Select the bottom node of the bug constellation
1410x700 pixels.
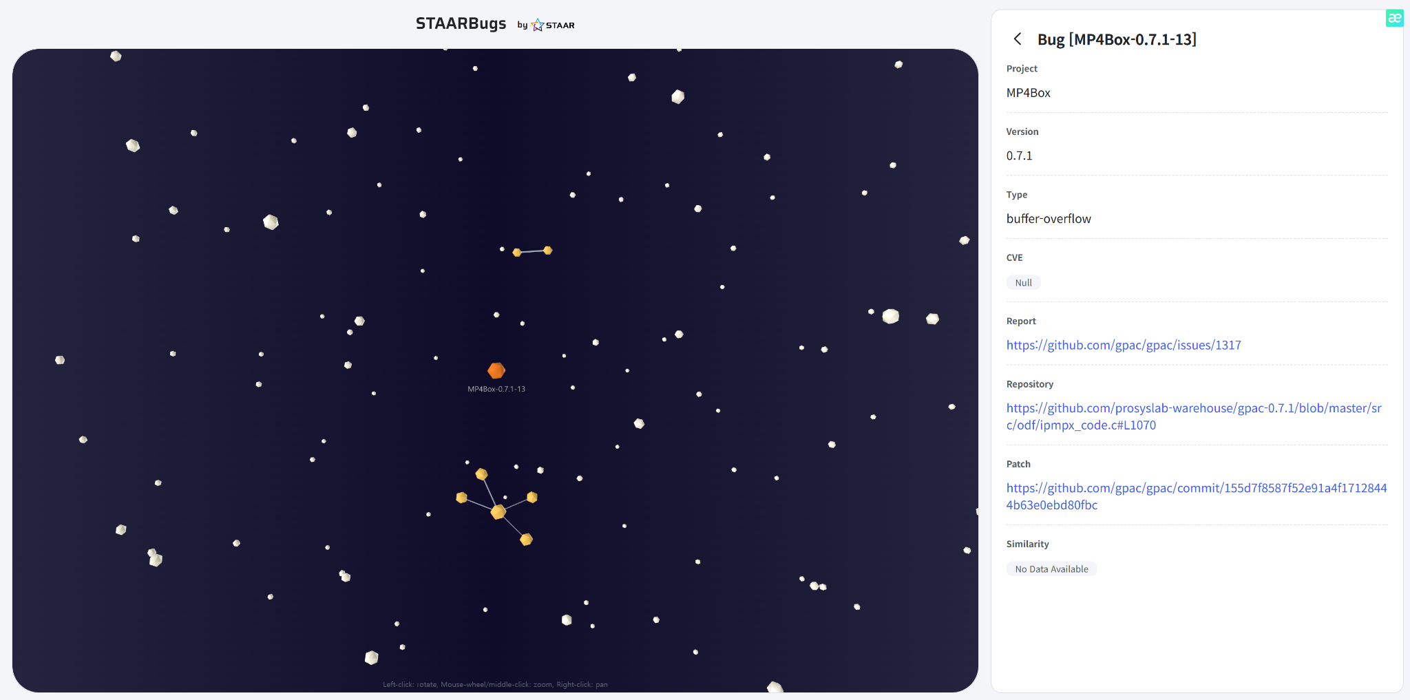[526, 539]
